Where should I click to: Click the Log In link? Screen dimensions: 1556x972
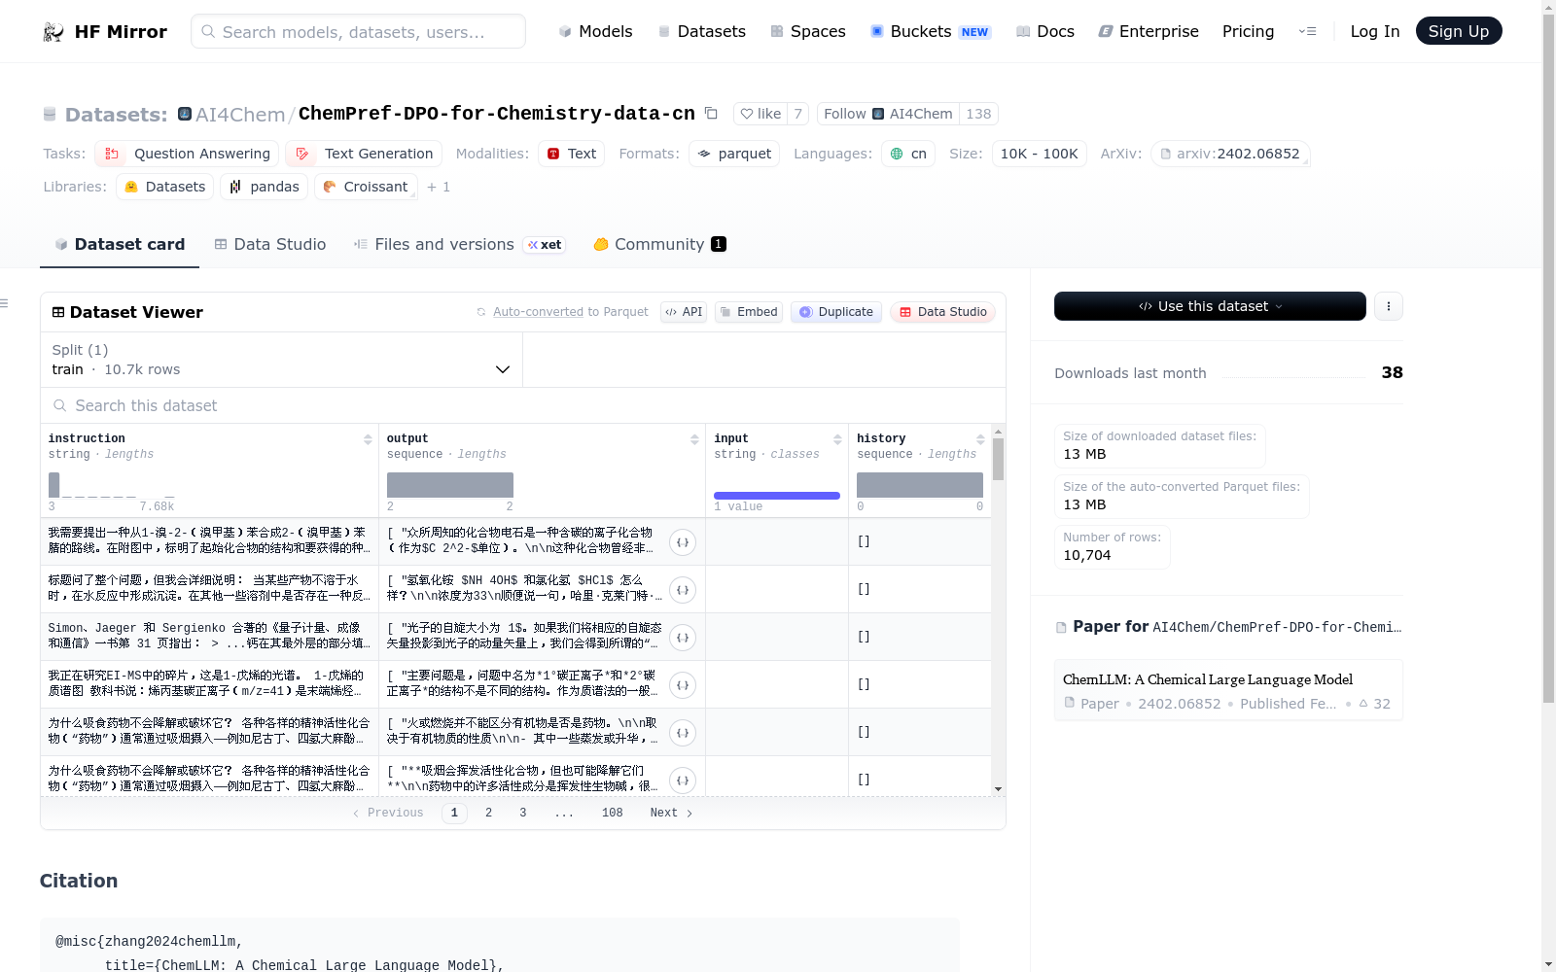[1375, 32]
